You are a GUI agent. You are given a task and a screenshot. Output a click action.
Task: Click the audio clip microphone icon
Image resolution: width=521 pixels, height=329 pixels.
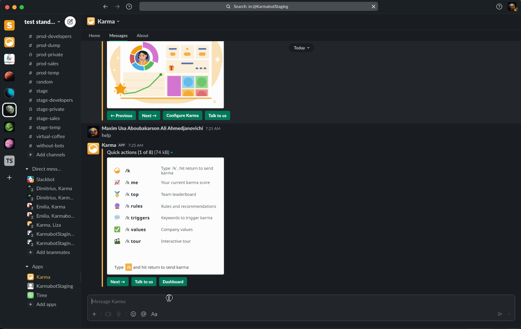[x=119, y=314]
